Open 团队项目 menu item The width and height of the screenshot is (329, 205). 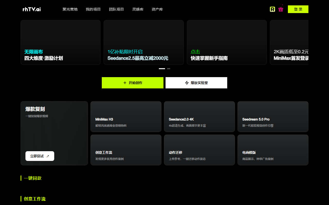[x=116, y=9]
